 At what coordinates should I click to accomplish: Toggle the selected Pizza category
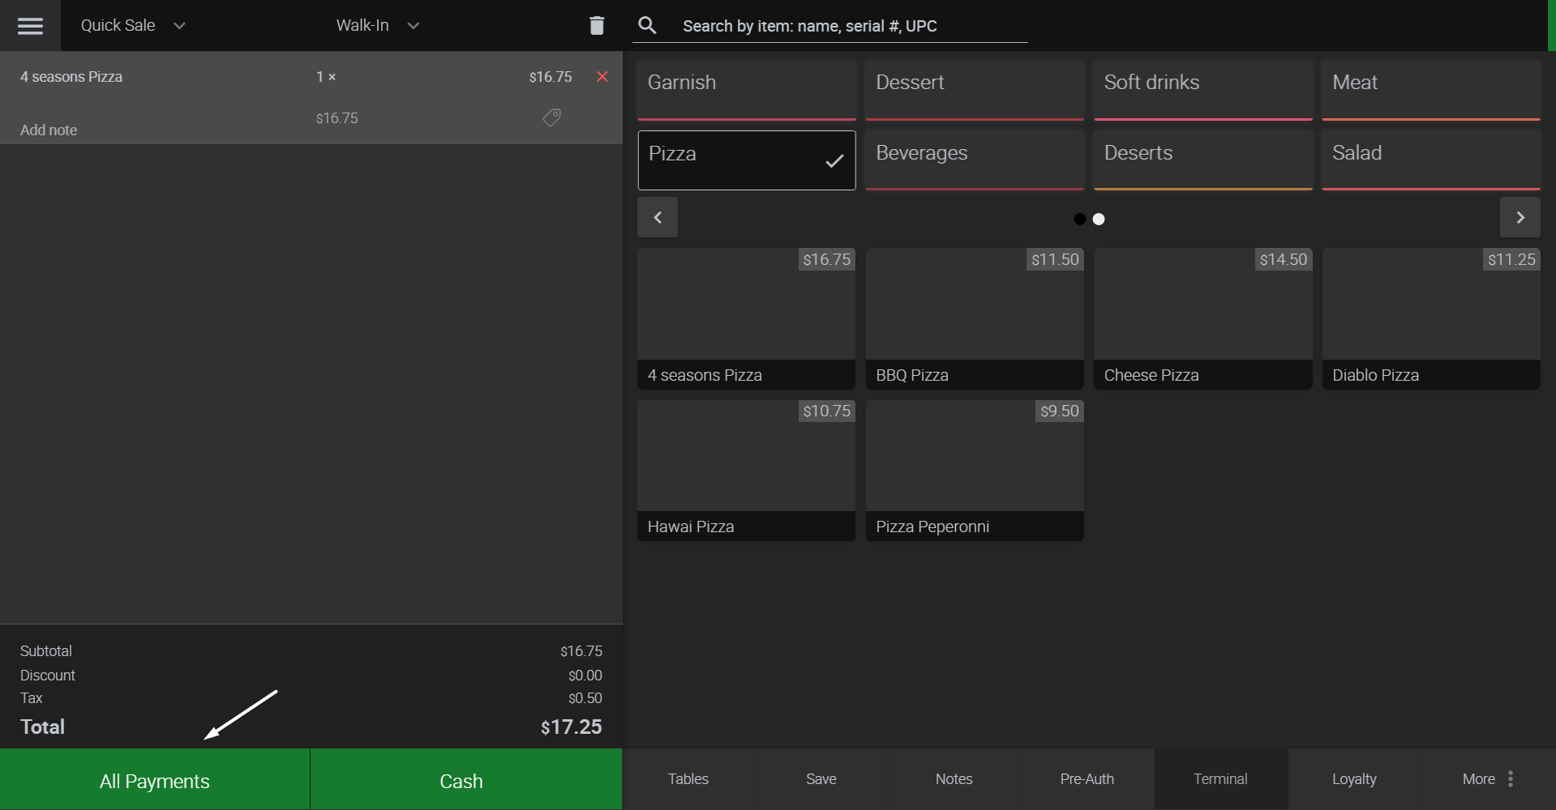coord(746,160)
